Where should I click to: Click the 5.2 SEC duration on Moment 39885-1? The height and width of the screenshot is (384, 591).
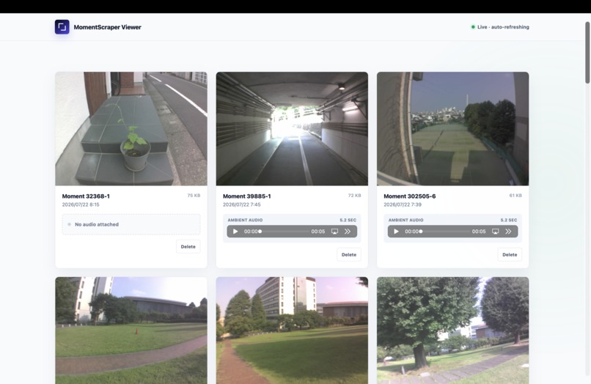(x=348, y=220)
